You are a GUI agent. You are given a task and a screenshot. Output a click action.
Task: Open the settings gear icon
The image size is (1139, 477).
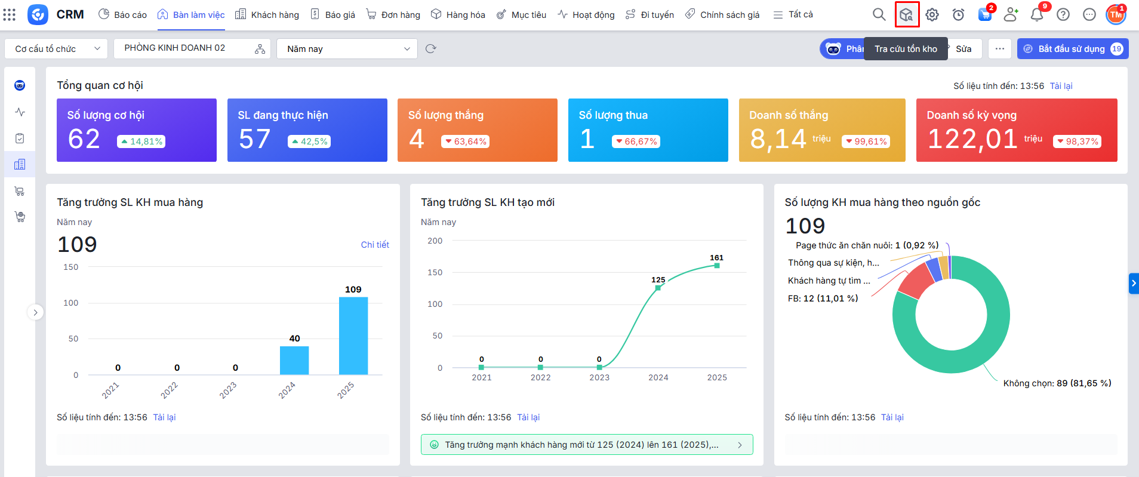(932, 15)
